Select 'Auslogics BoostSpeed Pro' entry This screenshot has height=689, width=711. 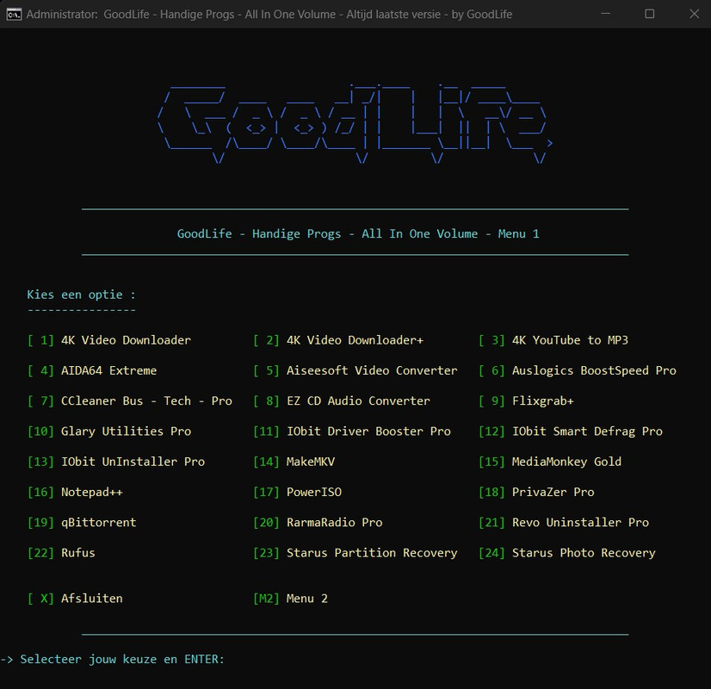tap(578, 370)
